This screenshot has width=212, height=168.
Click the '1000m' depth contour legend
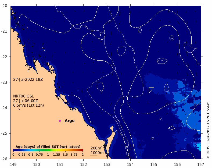click(97, 153)
